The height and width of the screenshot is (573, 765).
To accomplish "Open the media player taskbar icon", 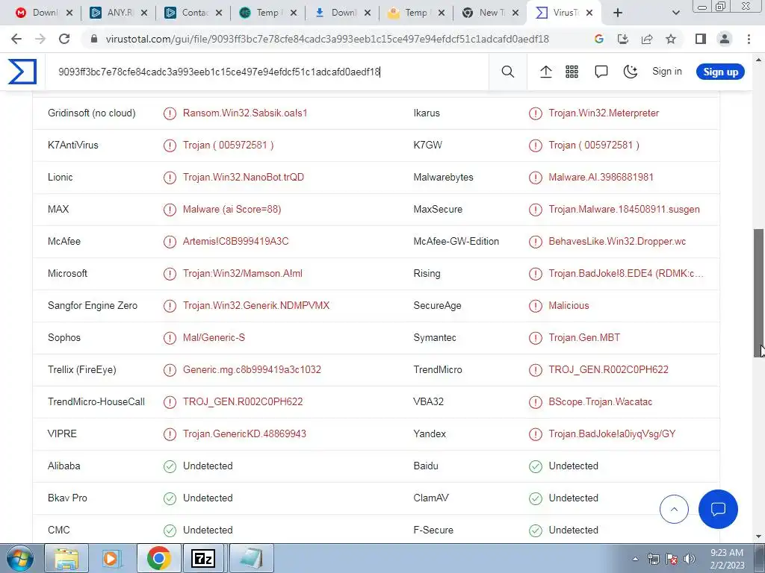I will [x=112, y=558].
